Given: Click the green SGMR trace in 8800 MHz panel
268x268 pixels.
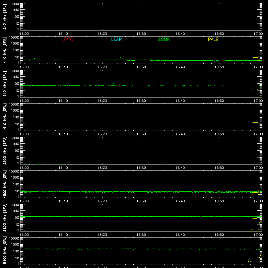Looking at the screenshot, I should pyautogui.click(x=141, y=216).
